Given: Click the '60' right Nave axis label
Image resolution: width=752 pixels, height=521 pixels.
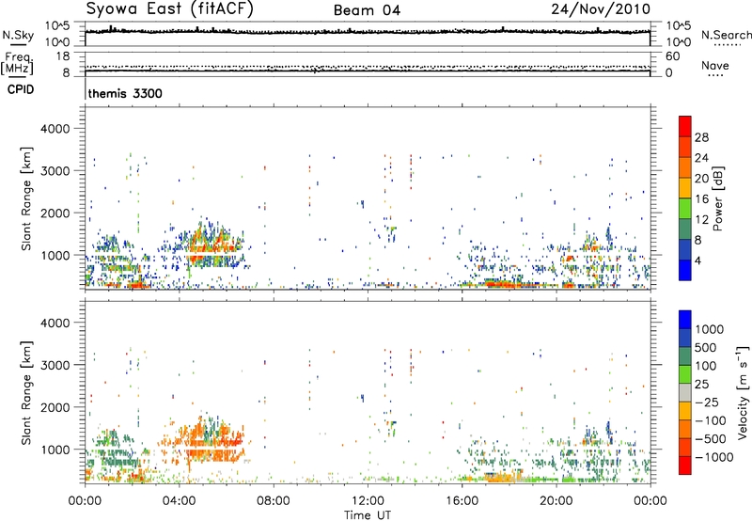Looking at the screenshot, I should [x=672, y=56].
